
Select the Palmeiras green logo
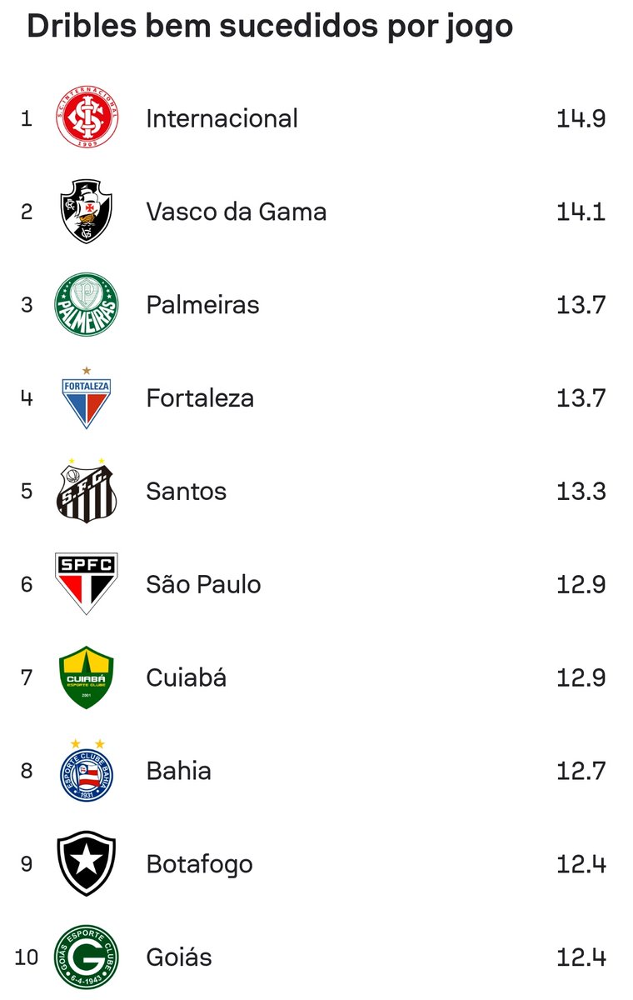(x=87, y=305)
